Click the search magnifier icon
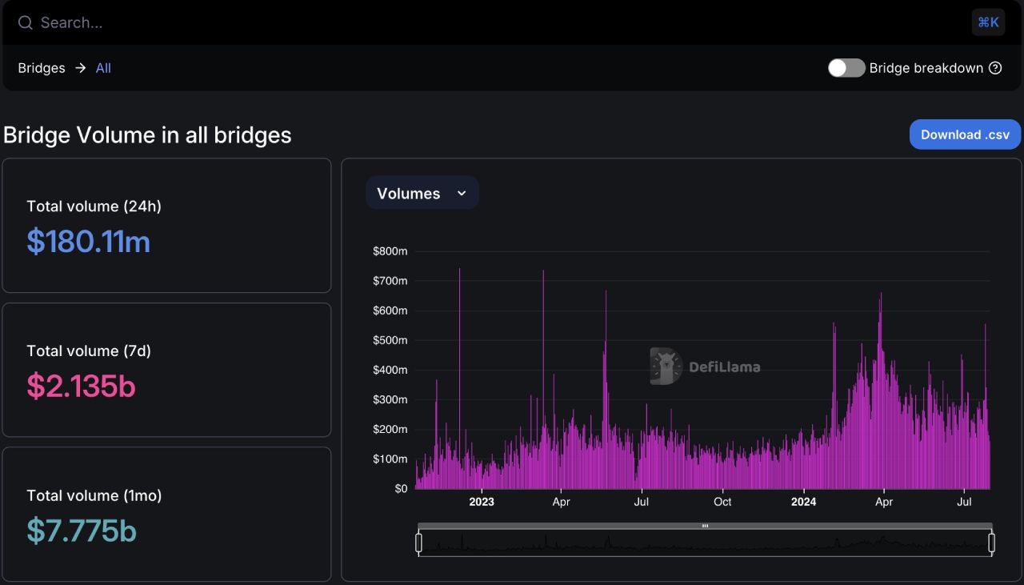Viewport: 1024px width, 585px height. (x=26, y=22)
